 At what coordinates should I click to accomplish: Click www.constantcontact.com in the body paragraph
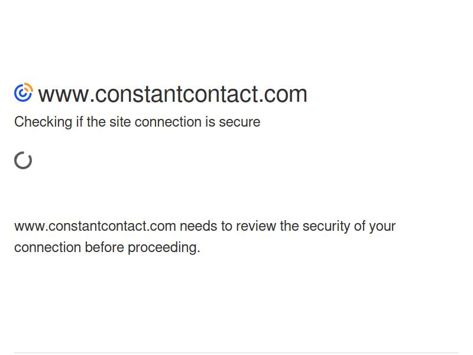click(x=95, y=226)
